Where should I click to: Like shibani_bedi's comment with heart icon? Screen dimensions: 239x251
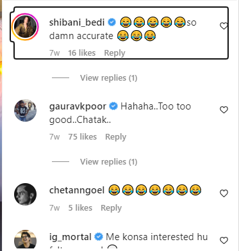224,26
